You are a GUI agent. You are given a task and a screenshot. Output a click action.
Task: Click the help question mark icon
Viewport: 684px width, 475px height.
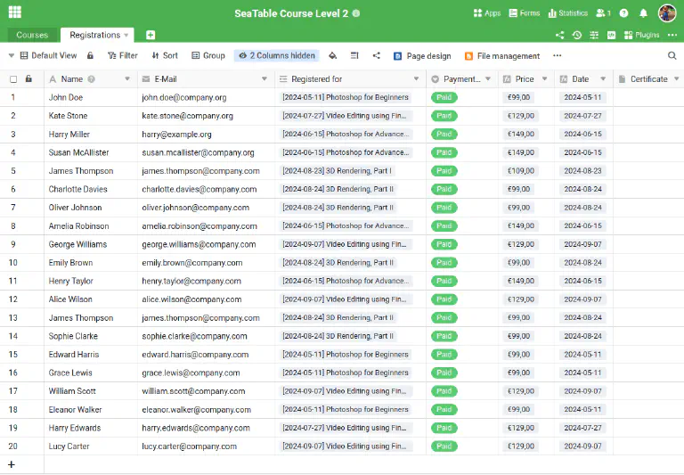click(623, 13)
